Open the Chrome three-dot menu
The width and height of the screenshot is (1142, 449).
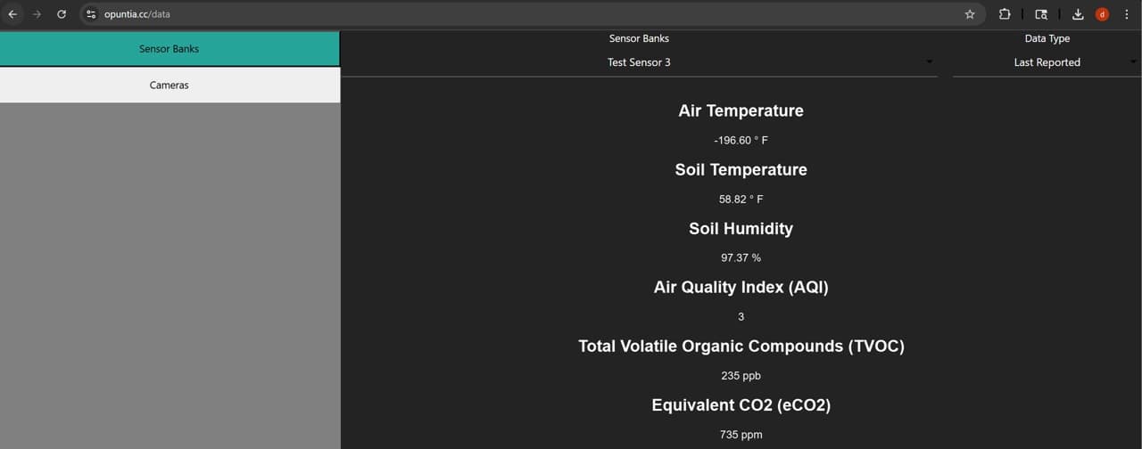pyautogui.click(x=1127, y=14)
